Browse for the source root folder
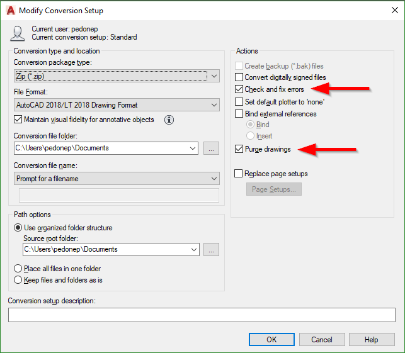This screenshot has width=405, height=353. click(x=211, y=249)
